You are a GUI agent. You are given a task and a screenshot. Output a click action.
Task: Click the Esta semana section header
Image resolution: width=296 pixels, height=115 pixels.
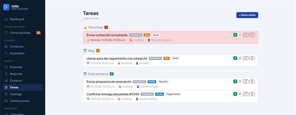98,74
